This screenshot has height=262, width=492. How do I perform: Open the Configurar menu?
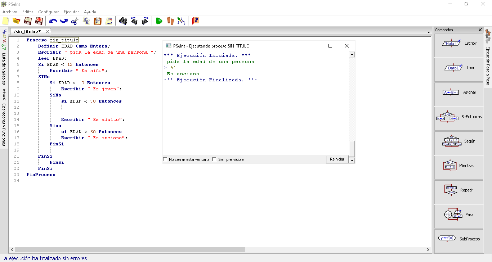tap(48, 12)
